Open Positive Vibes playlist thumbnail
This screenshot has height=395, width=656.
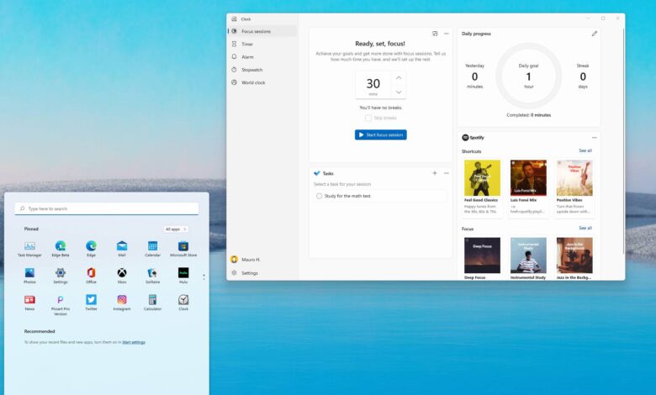574,177
